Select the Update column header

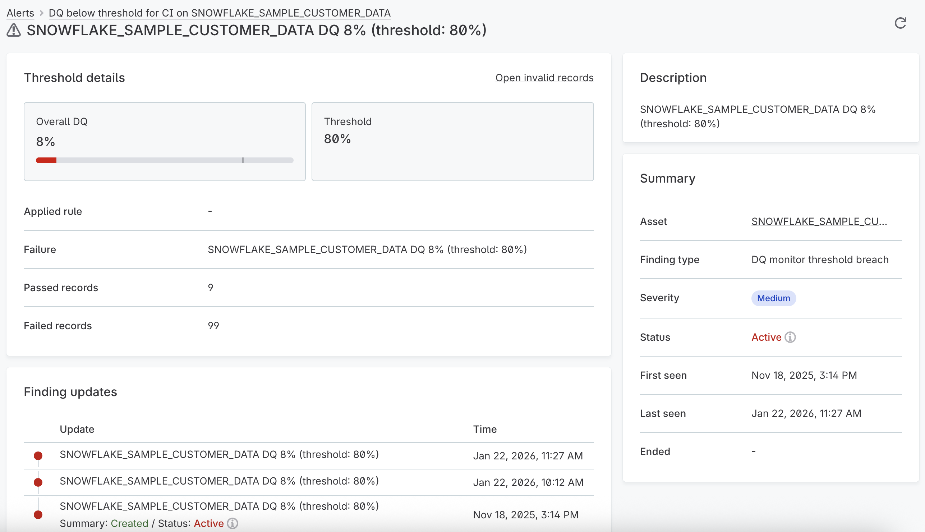click(x=77, y=429)
